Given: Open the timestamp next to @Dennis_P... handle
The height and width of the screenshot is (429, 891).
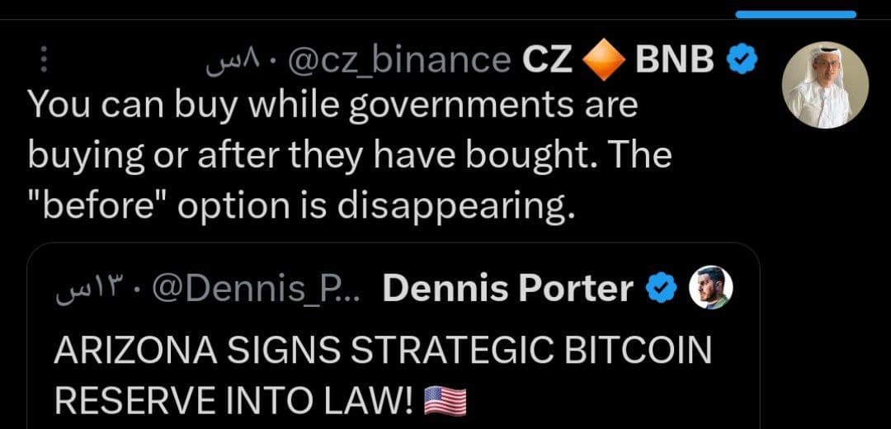Looking at the screenshot, I should click(87, 289).
